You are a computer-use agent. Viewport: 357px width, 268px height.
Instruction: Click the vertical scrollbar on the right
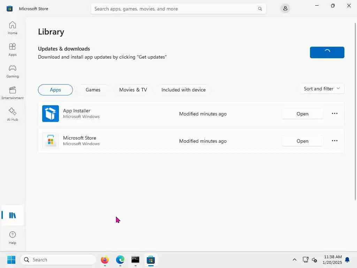(355, 112)
